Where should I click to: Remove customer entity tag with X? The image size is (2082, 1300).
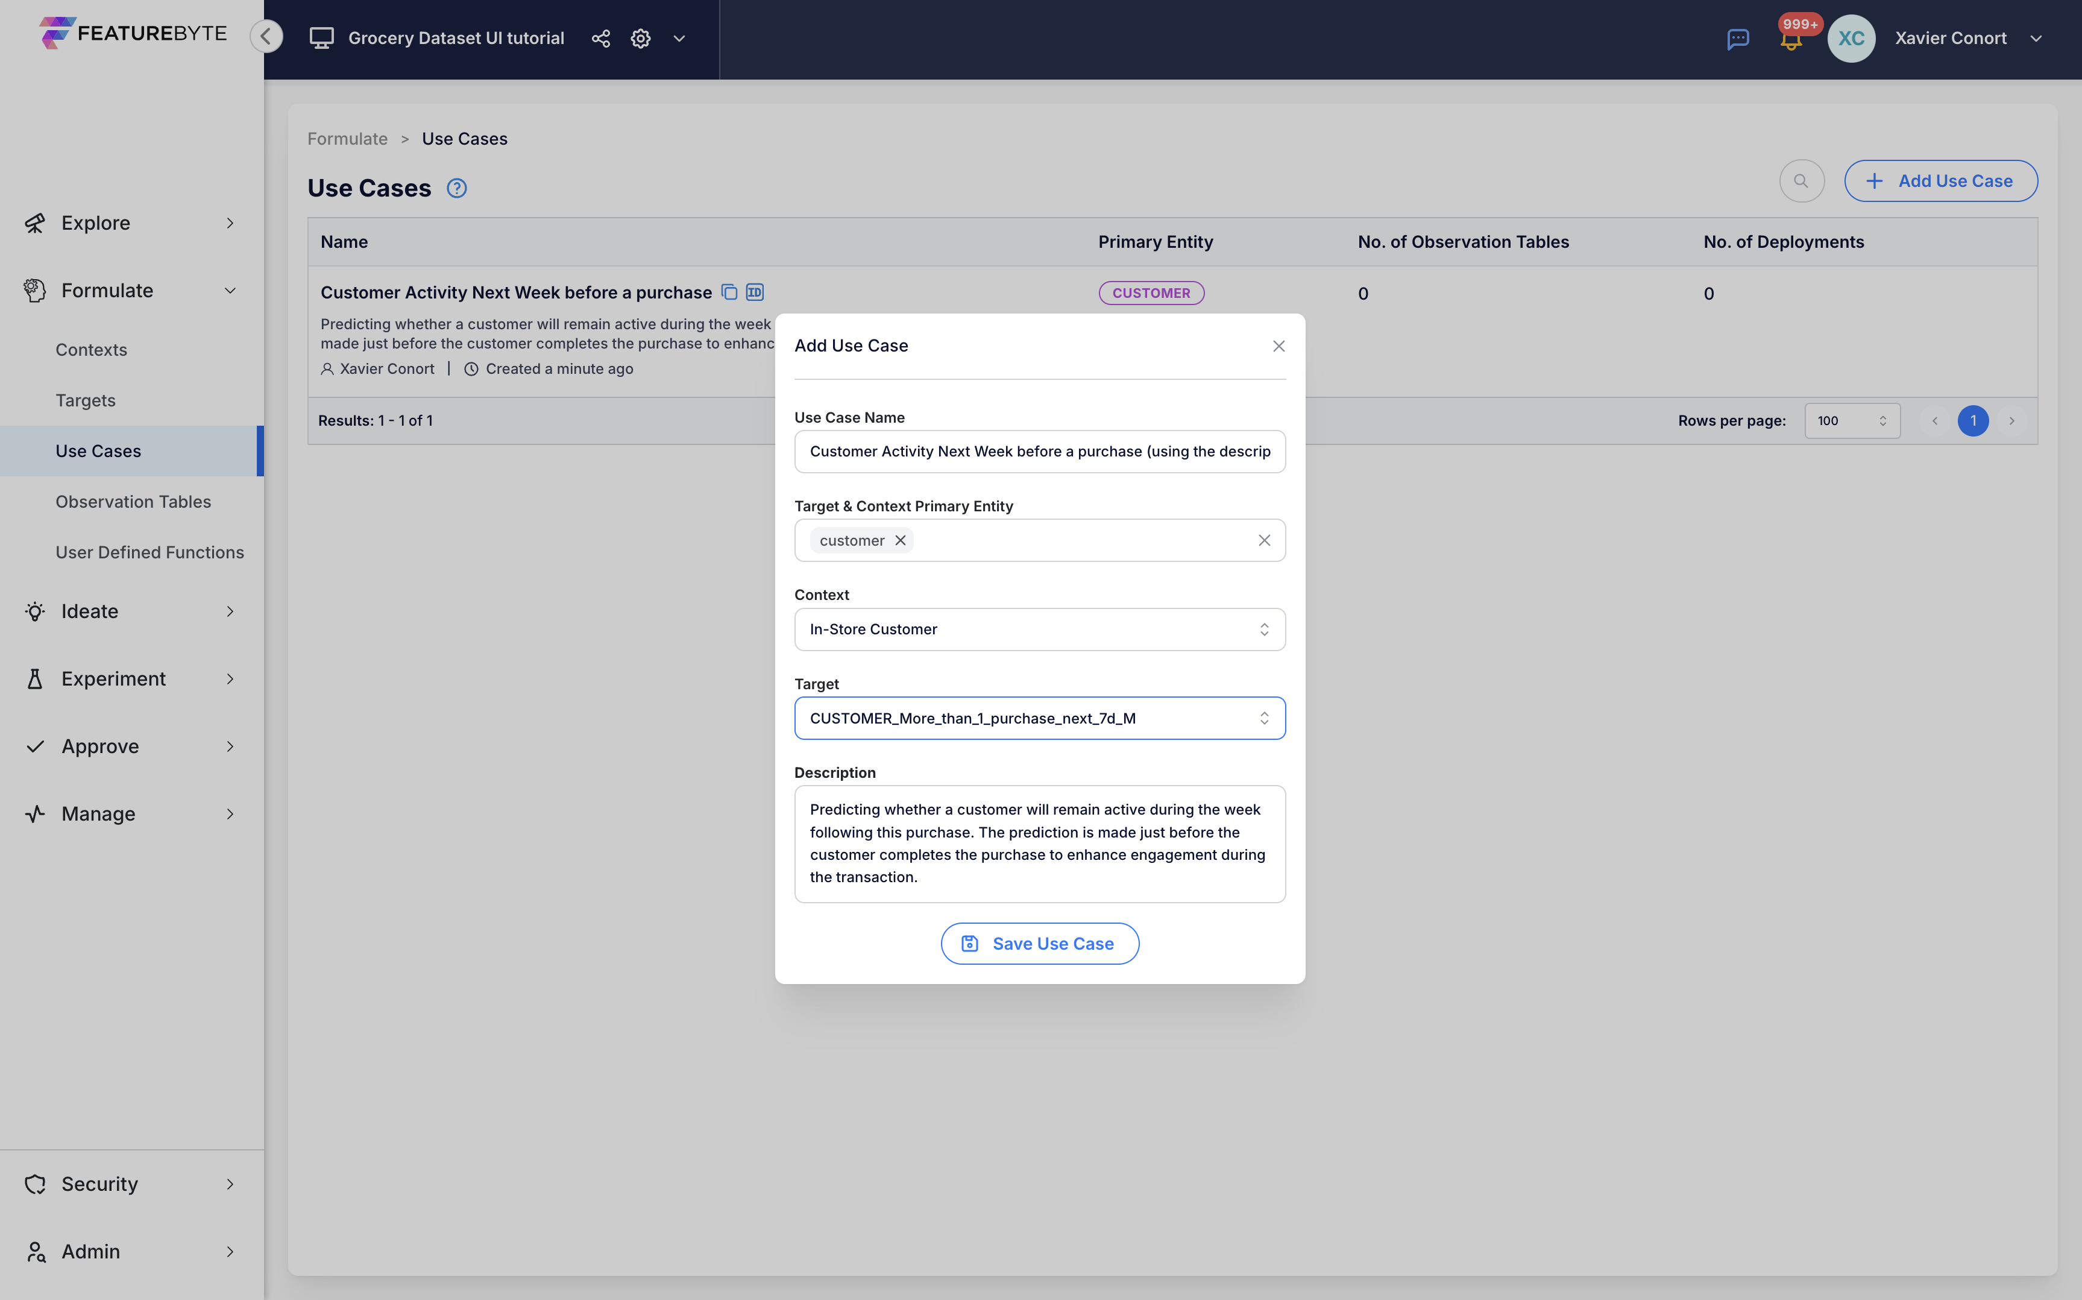(x=899, y=539)
